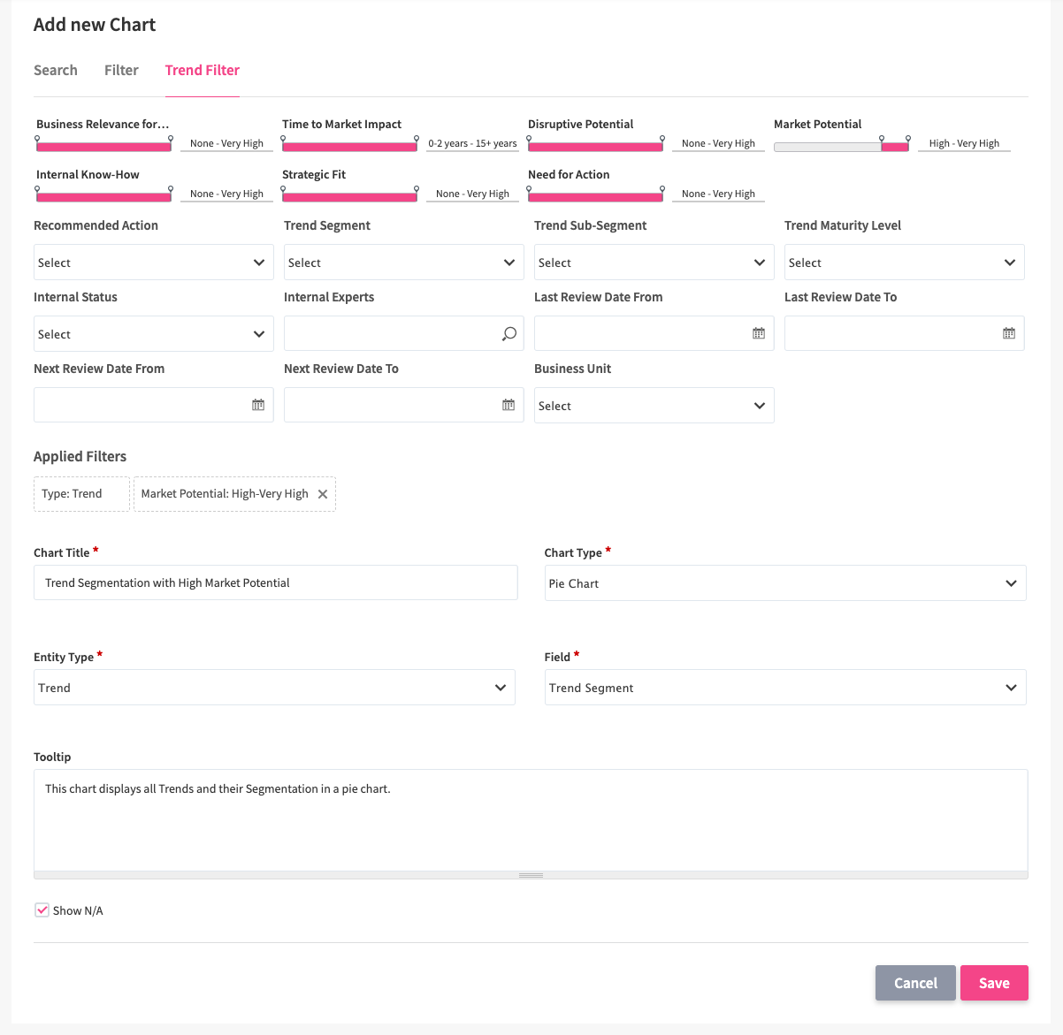Image resolution: width=1063 pixels, height=1035 pixels.
Task: Open the Field dropdown showing Trend Segment
Action: pos(784,688)
